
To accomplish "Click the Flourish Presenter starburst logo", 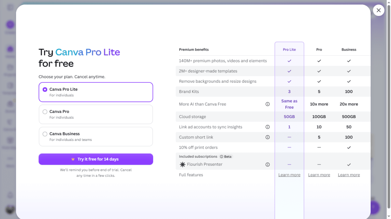I will pos(182,164).
